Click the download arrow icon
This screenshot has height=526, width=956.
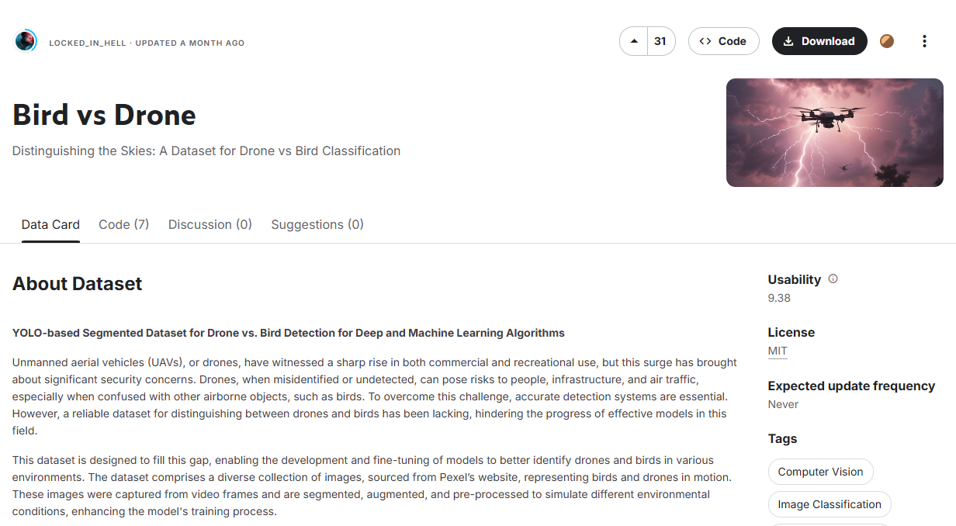788,41
